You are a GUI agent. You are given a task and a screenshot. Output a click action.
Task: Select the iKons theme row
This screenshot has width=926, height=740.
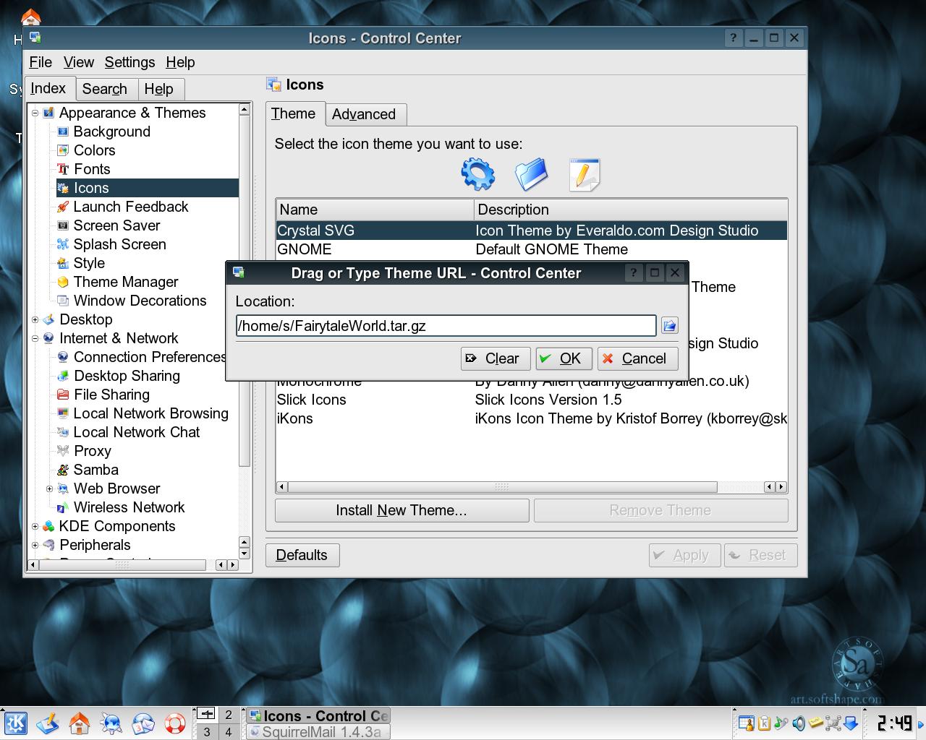click(x=532, y=418)
